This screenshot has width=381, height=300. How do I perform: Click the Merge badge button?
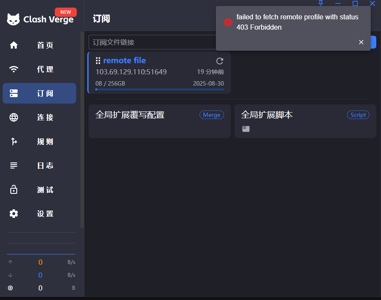click(x=212, y=115)
